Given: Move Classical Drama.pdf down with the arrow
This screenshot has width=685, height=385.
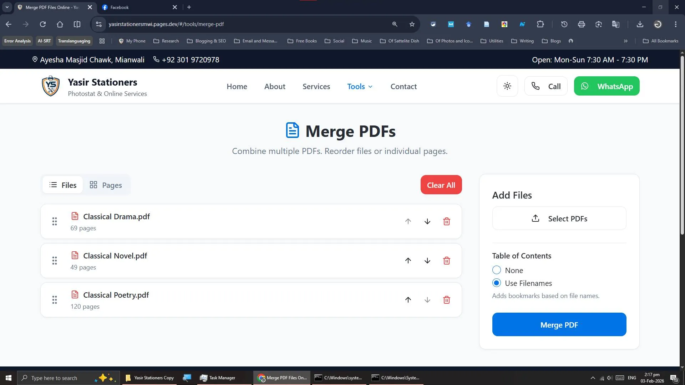Looking at the screenshot, I should pos(427,221).
